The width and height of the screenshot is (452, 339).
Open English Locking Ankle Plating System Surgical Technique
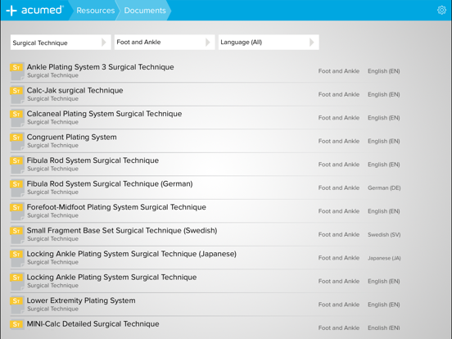112,277
